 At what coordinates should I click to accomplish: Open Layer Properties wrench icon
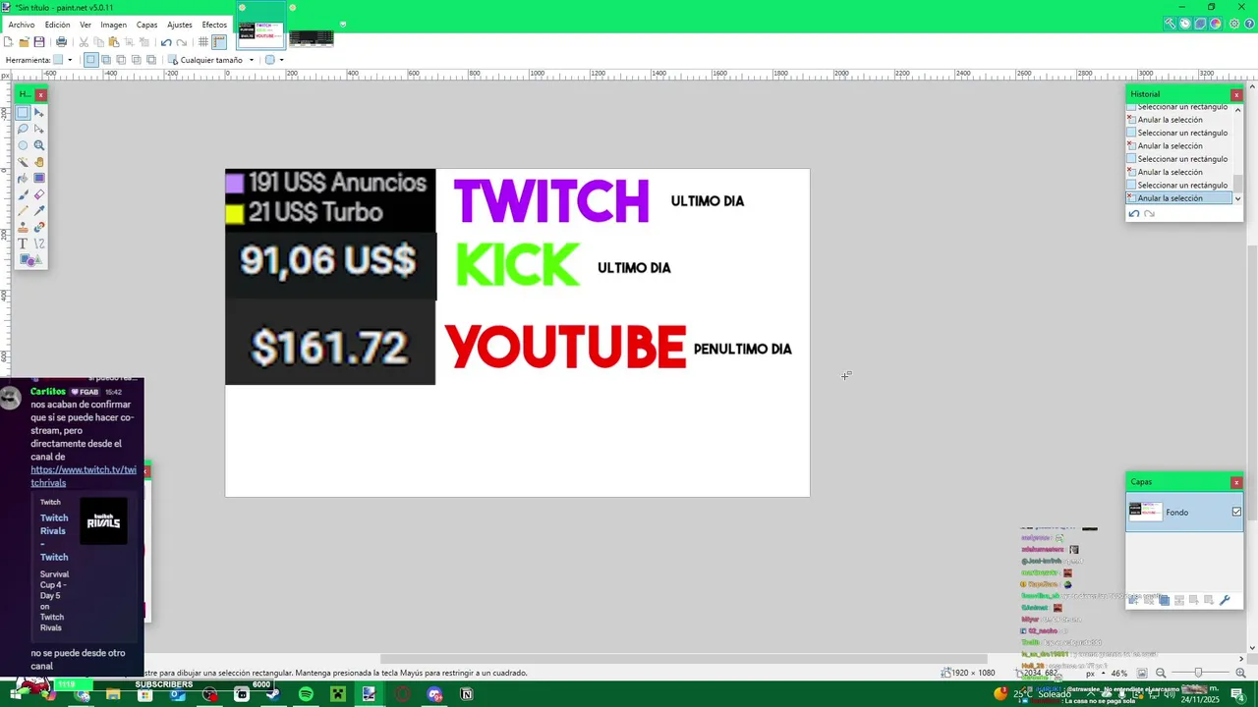1225,600
